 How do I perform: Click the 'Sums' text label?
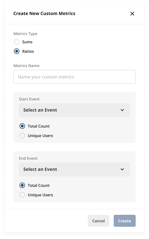[x=27, y=42]
